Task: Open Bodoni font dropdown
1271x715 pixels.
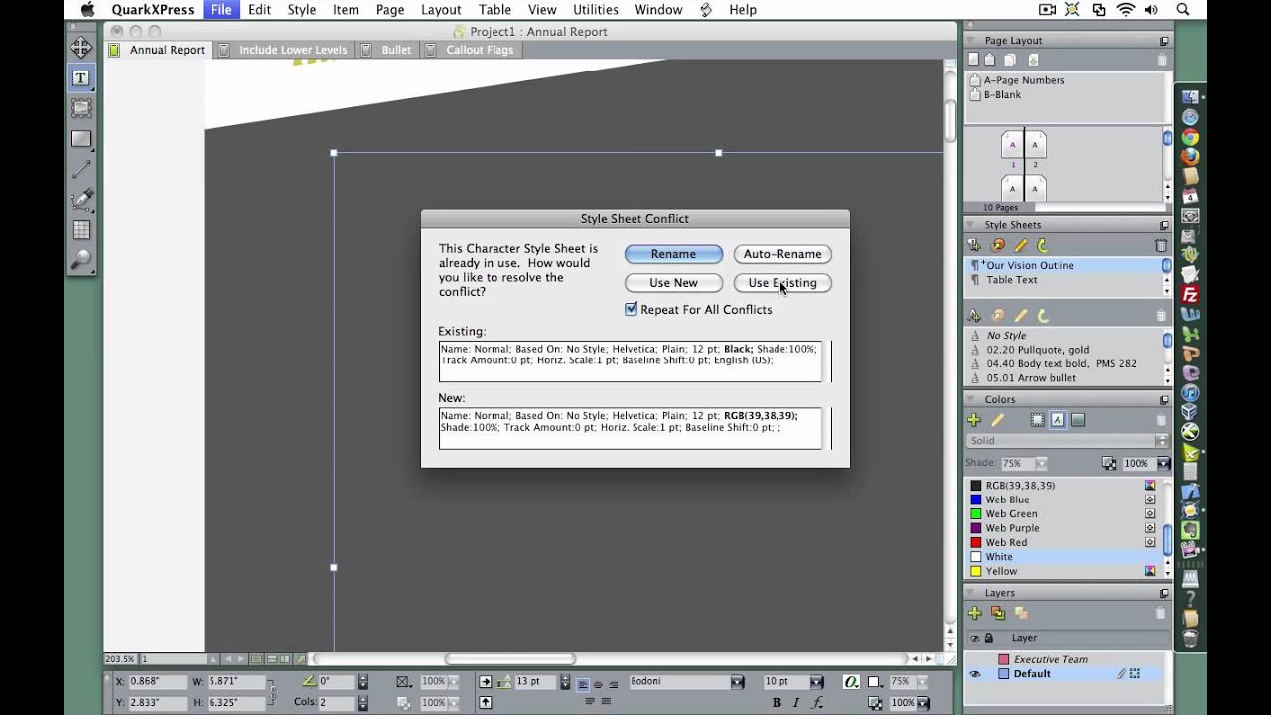Action: [737, 681]
